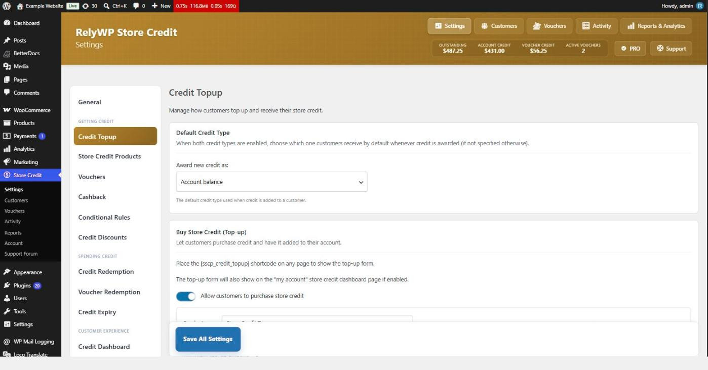Click the plus New icon in admin bar
708x370 pixels.
(155, 6)
